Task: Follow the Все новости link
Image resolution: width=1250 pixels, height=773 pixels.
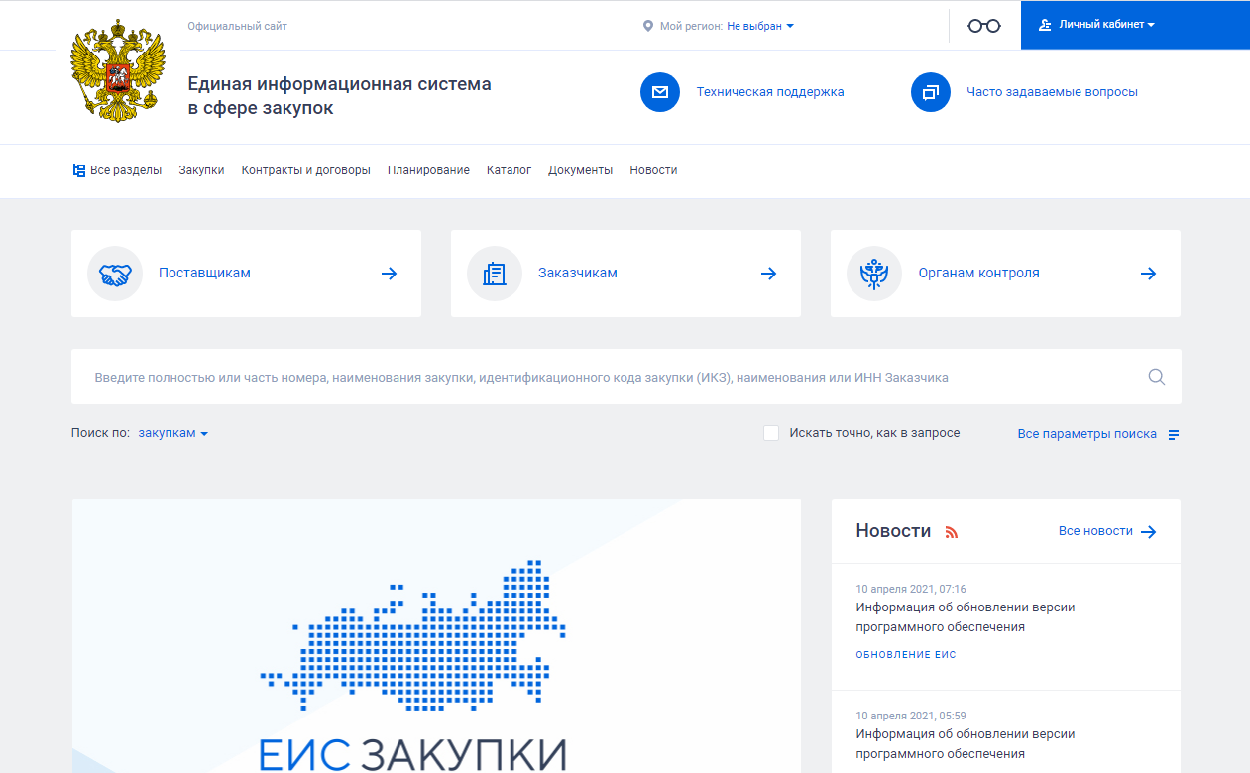Action: [1095, 531]
